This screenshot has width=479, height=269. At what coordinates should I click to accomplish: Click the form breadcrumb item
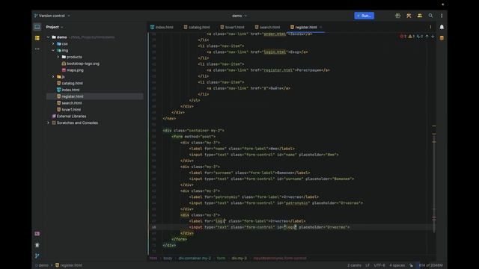(221, 258)
